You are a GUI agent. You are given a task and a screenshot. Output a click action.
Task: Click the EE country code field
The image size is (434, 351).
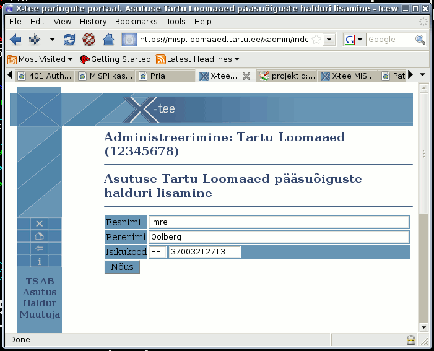(x=158, y=252)
